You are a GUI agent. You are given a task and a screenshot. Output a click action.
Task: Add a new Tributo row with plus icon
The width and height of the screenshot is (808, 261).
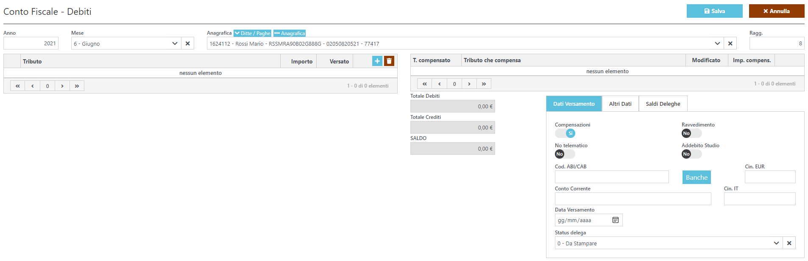click(377, 61)
